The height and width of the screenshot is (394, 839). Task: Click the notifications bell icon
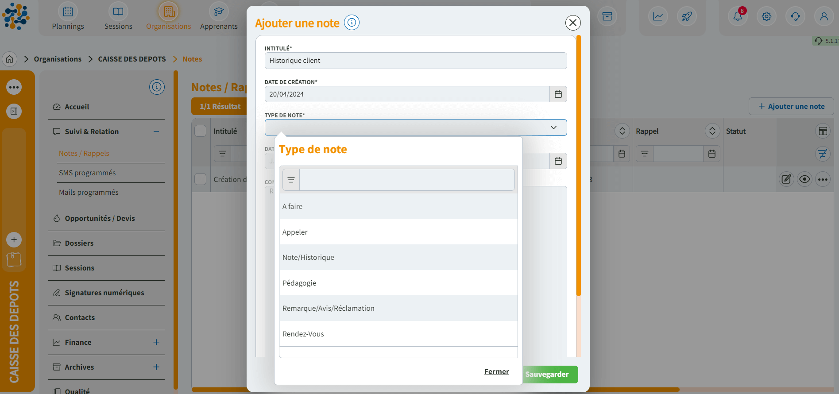click(x=738, y=17)
